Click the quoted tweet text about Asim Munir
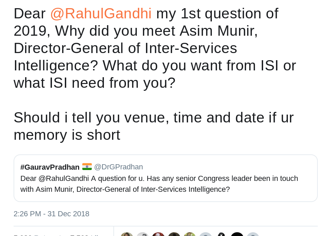Screen dimensions: 330x236 point(159,184)
